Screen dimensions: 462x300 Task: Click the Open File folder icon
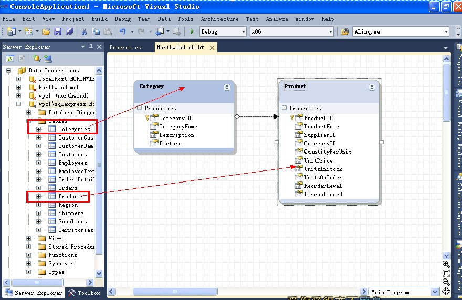click(46, 31)
